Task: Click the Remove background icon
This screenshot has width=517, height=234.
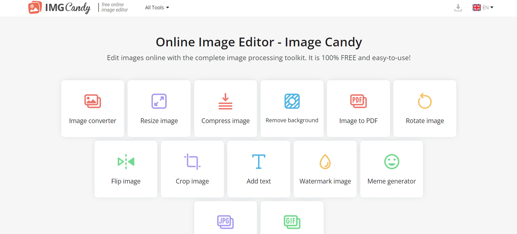Action: coord(292,101)
